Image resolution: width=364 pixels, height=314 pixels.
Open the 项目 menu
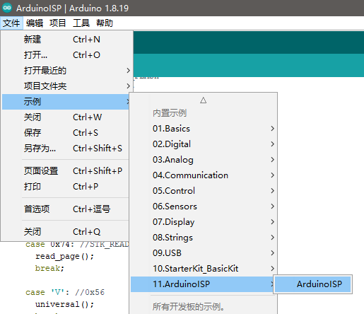tap(58, 23)
